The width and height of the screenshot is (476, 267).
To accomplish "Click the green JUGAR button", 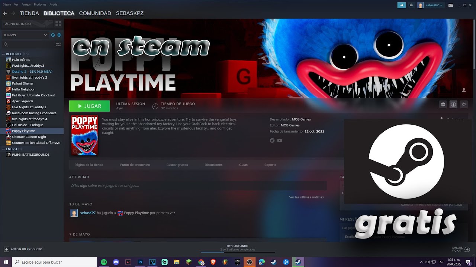I will tap(89, 106).
